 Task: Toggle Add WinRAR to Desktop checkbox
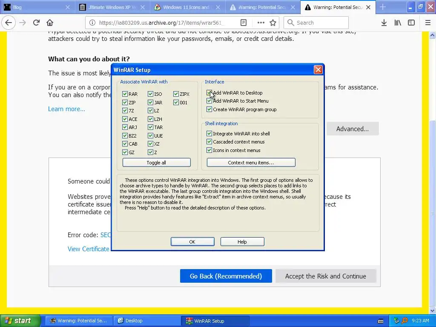pyautogui.click(x=209, y=92)
